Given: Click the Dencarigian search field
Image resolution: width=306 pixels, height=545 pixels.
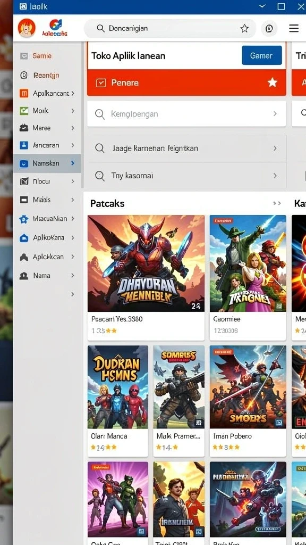Looking at the screenshot, I should [170, 29].
